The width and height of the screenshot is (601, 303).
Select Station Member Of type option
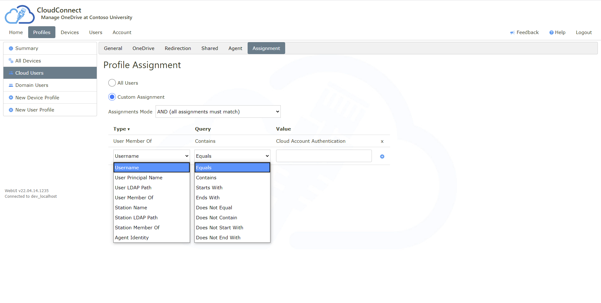137,227
